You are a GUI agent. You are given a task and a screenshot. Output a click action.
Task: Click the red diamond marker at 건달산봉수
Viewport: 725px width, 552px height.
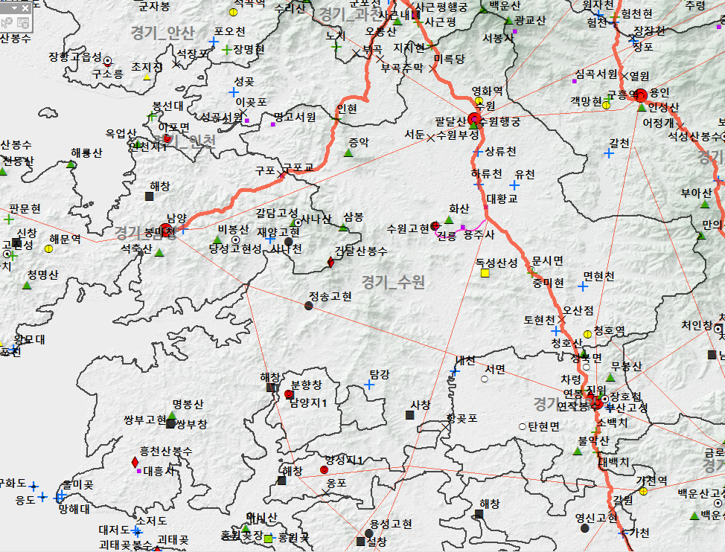pos(330,262)
